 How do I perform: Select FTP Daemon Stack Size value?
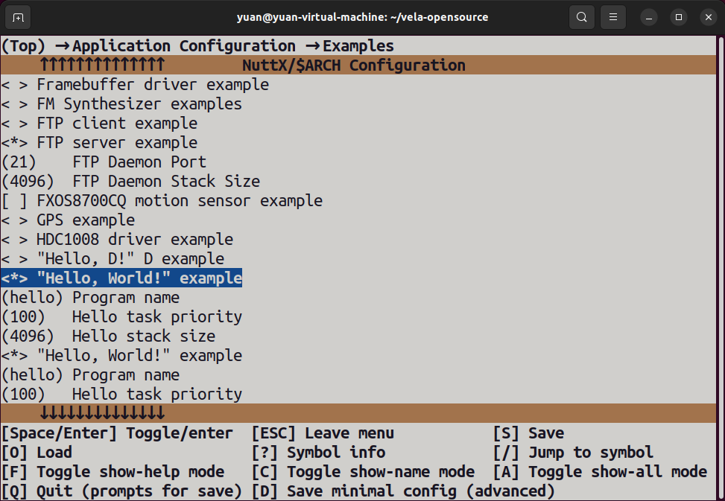tap(28, 182)
